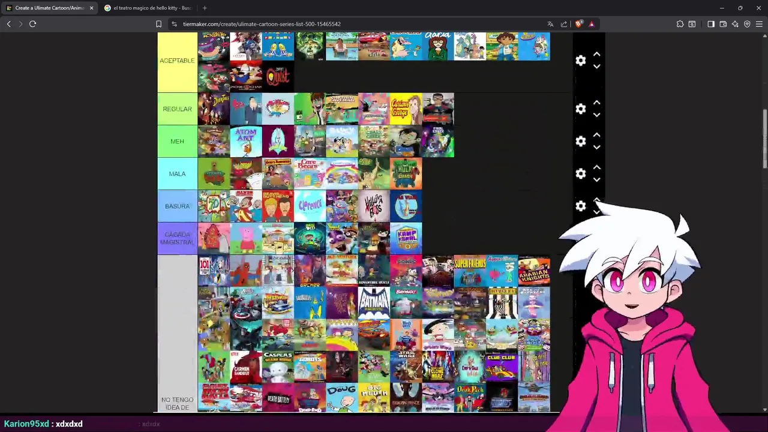Click the REGULAR tier label
This screenshot has height=432, width=768.
(177, 109)
